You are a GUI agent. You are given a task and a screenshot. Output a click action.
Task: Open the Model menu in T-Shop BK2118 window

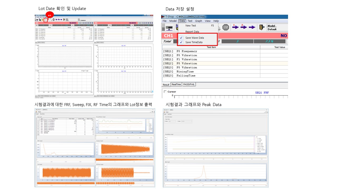click(x=173, y=21)
